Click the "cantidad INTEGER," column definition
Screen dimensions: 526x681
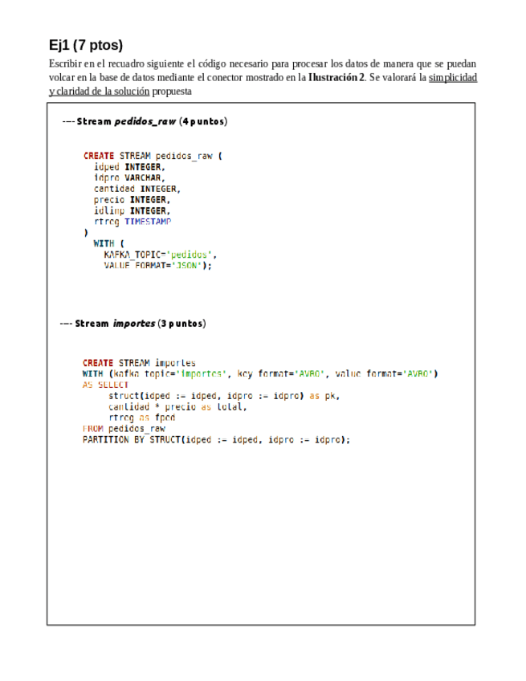coord(137,189)
